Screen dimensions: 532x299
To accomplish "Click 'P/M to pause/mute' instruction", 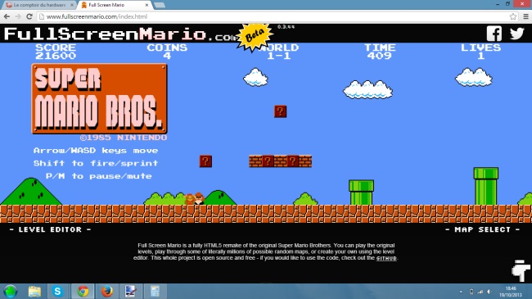I will click(99, 176).
